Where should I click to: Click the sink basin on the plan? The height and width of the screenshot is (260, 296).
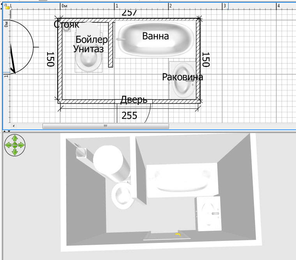183,81
